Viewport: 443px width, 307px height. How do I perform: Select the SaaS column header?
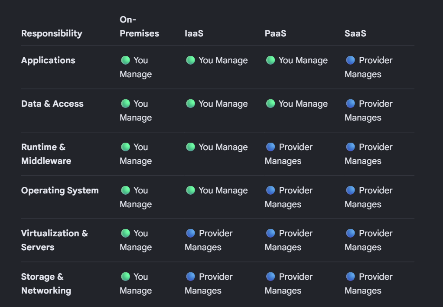point(355,33)
